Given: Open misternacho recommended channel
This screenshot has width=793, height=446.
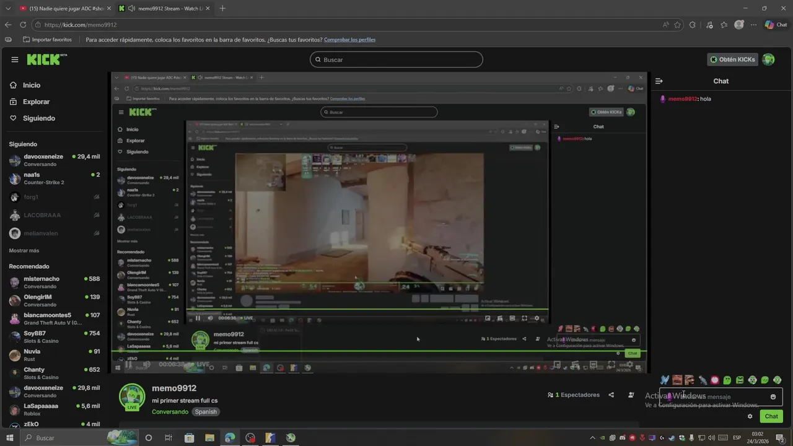Looking at the screenshot, I should coord(55,282).
